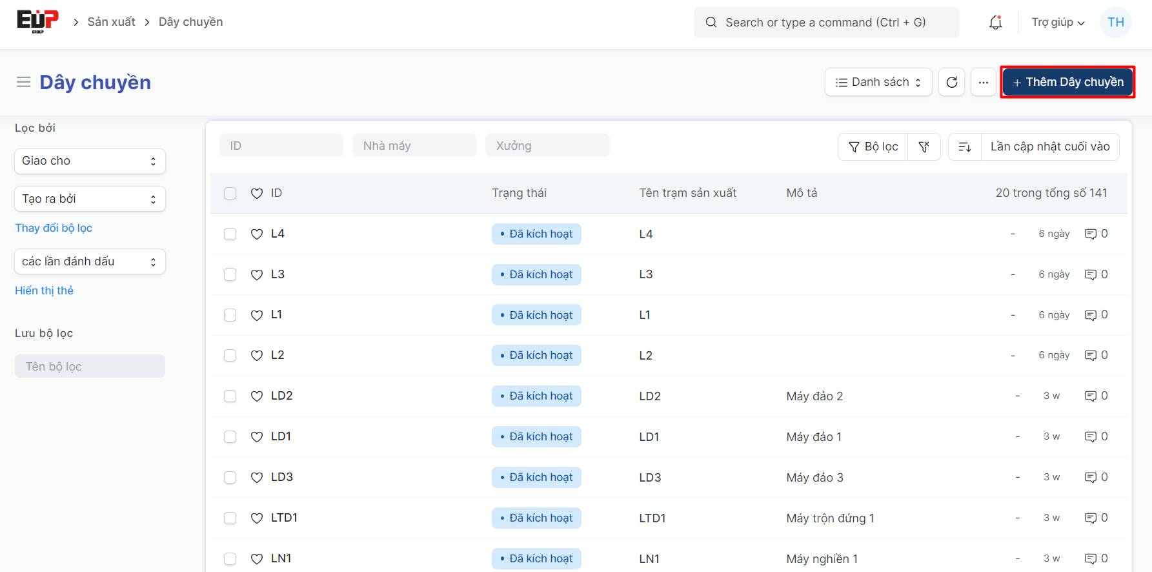Like the L4 row heart icon
This screenshot has width=1152, height=572.
pos(257,234)
